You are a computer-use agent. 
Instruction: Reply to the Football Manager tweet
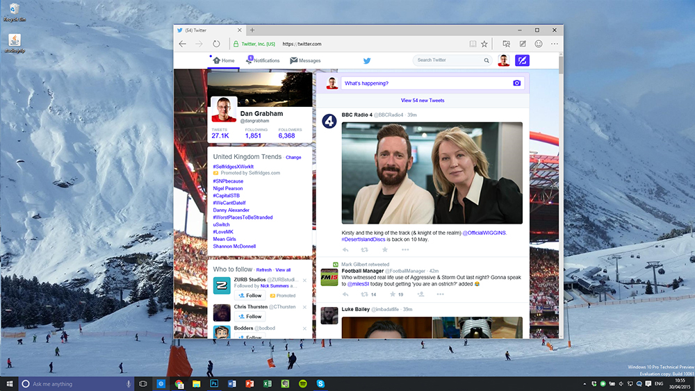tap(345, 294)
